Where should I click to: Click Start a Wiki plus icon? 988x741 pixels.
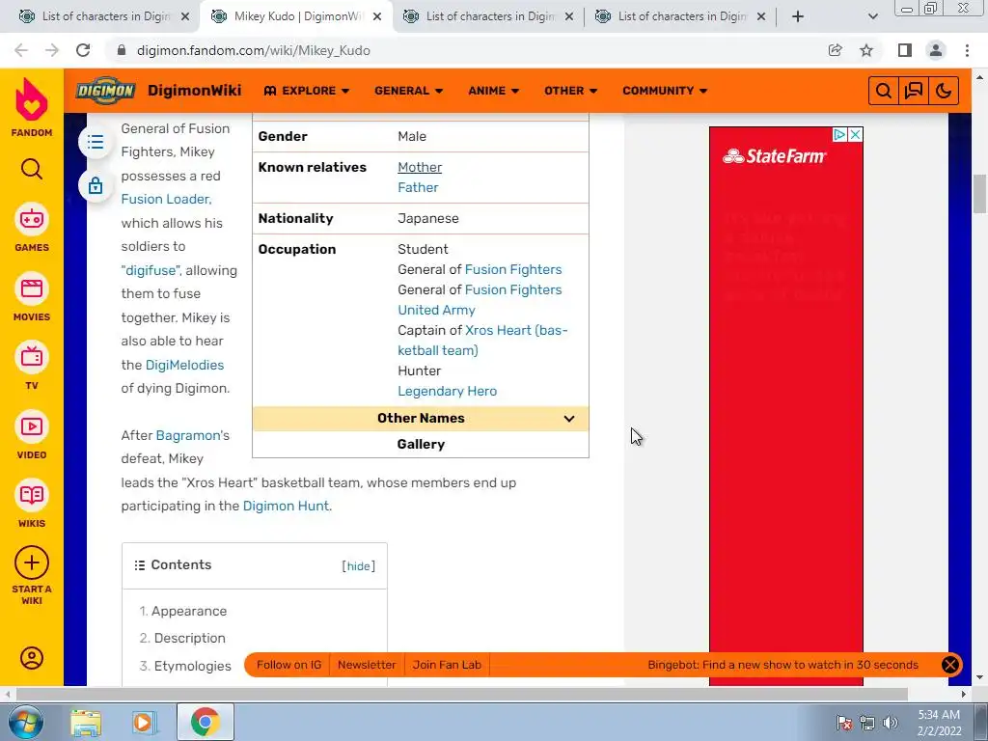coord(32,563)
